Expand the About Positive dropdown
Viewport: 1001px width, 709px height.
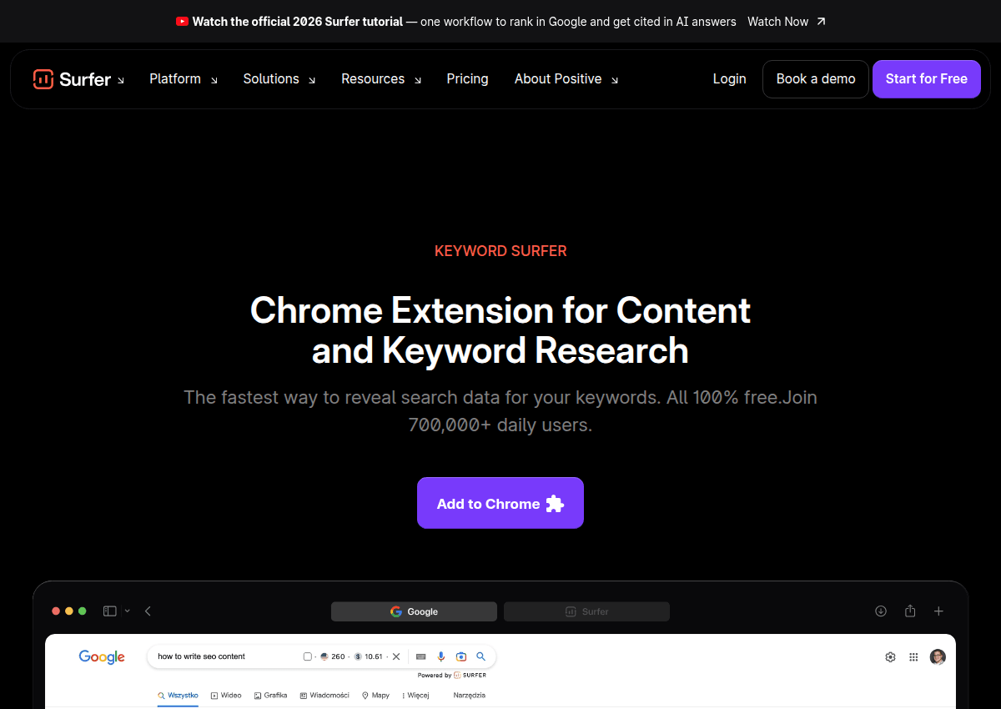pyautogui.click(x=566, y=79)
